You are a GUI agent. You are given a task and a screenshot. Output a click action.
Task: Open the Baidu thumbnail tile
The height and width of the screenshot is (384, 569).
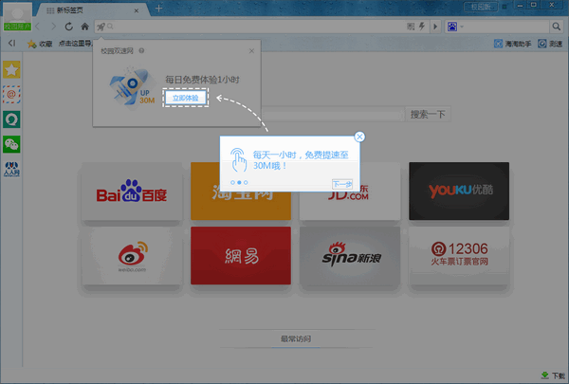132,193
